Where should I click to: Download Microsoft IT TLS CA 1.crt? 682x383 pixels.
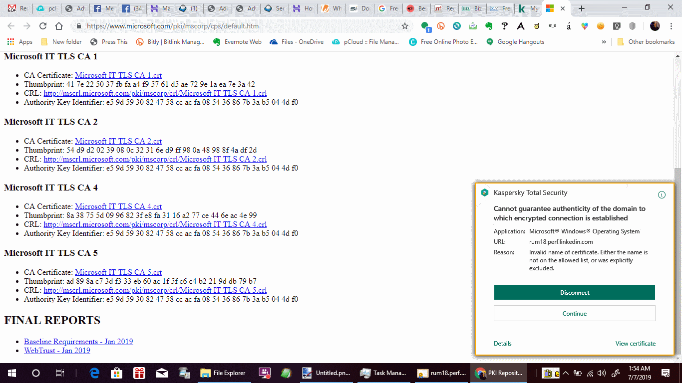point(118,75)
